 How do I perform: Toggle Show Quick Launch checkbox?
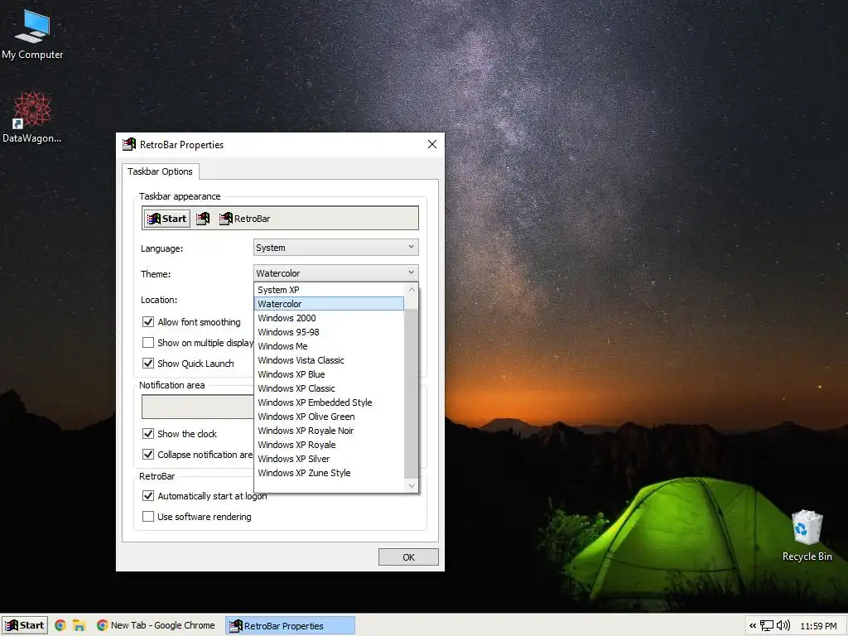(148, 364)
